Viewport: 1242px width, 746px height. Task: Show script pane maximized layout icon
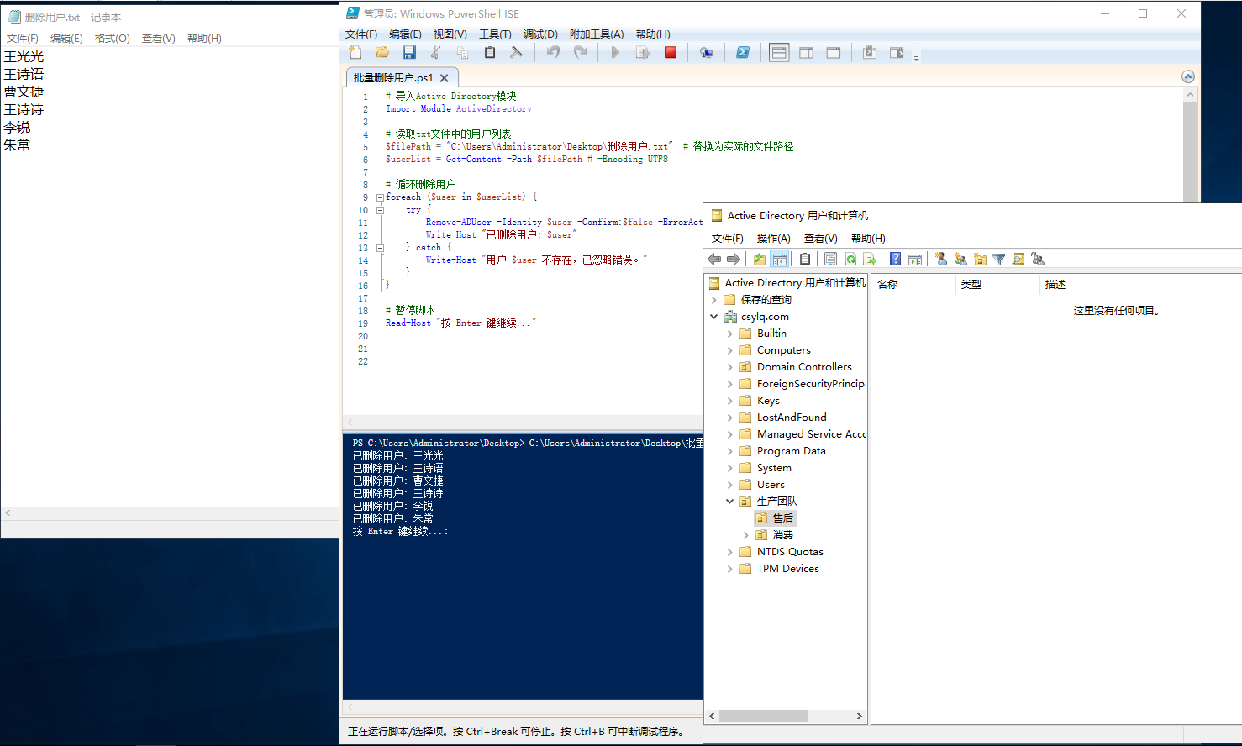click(834, 53)
